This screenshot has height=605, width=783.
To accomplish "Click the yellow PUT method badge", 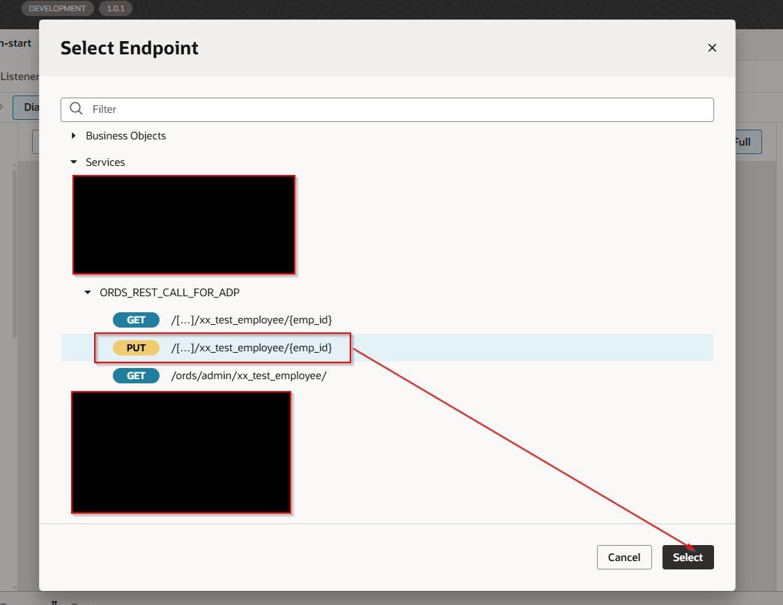I will (x=136, y=348).
